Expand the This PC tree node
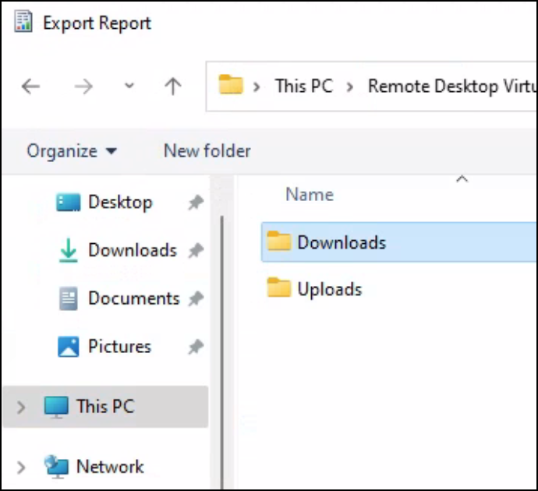This screenshot has width=538, height=491. 21,407
